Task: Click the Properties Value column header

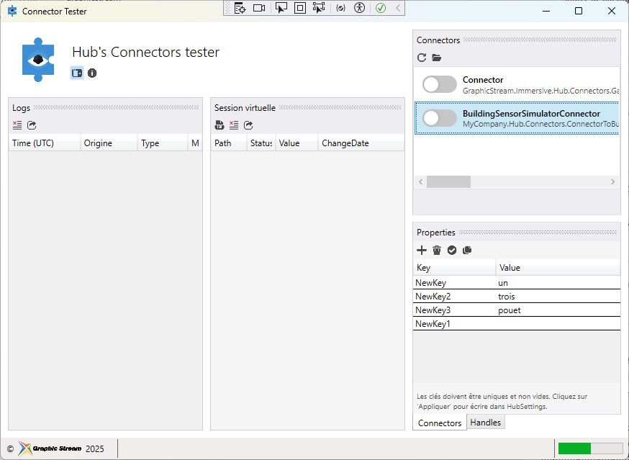Action: (x=558, y=268)
